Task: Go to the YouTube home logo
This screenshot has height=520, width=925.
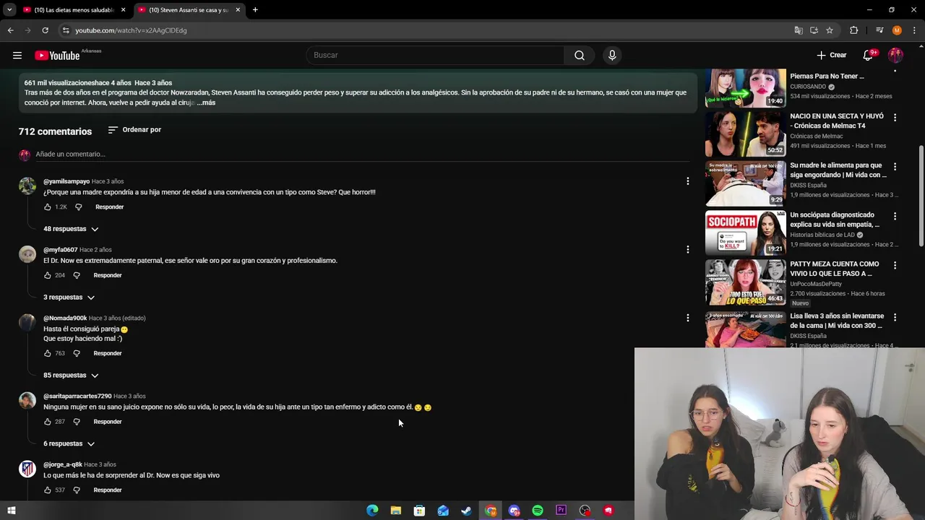Action: [x=57, y=56]
